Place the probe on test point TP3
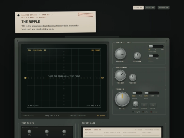The width and height of the screenshot is (184, 138). tap(64, 132)
